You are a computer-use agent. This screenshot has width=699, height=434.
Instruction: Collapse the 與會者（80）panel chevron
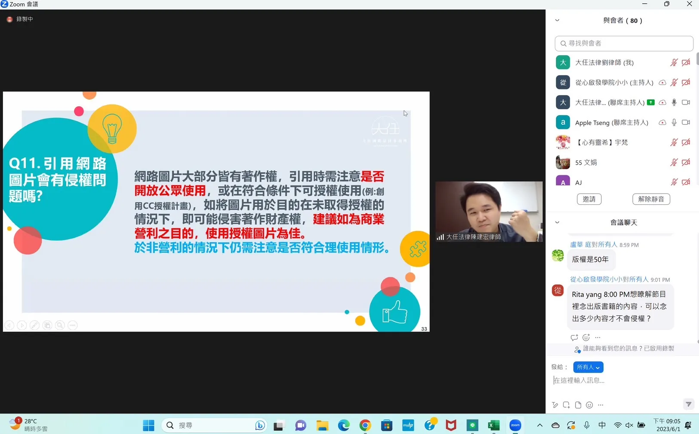coord(557,20)
